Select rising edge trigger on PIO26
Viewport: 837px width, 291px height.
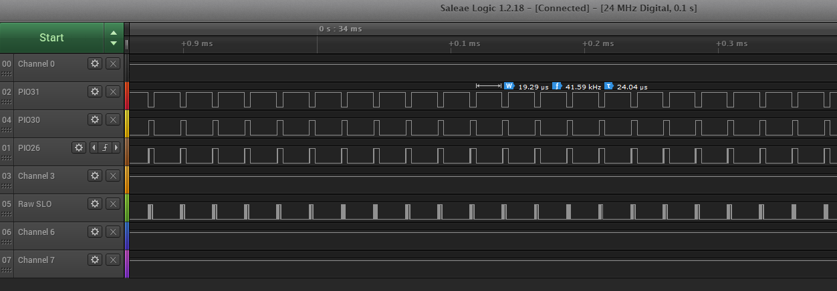(105, 148)
